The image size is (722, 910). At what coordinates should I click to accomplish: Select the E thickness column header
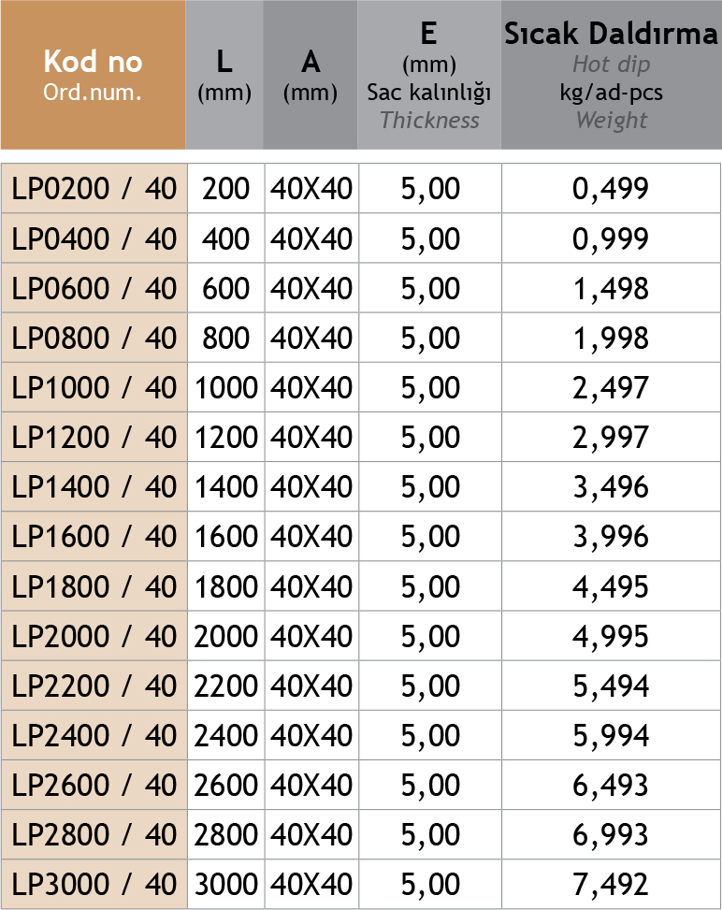[x=429, y=75]
